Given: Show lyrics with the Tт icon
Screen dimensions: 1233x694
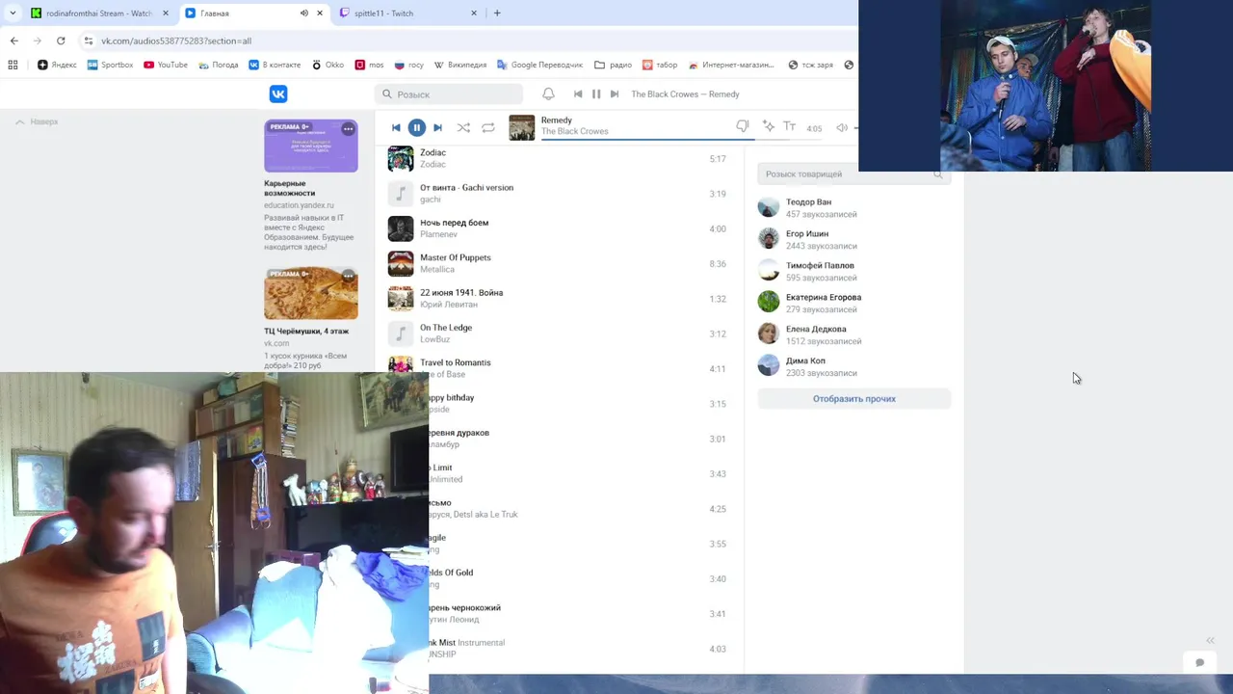Looking at the screenshot, I should click(x=789, y=126).
